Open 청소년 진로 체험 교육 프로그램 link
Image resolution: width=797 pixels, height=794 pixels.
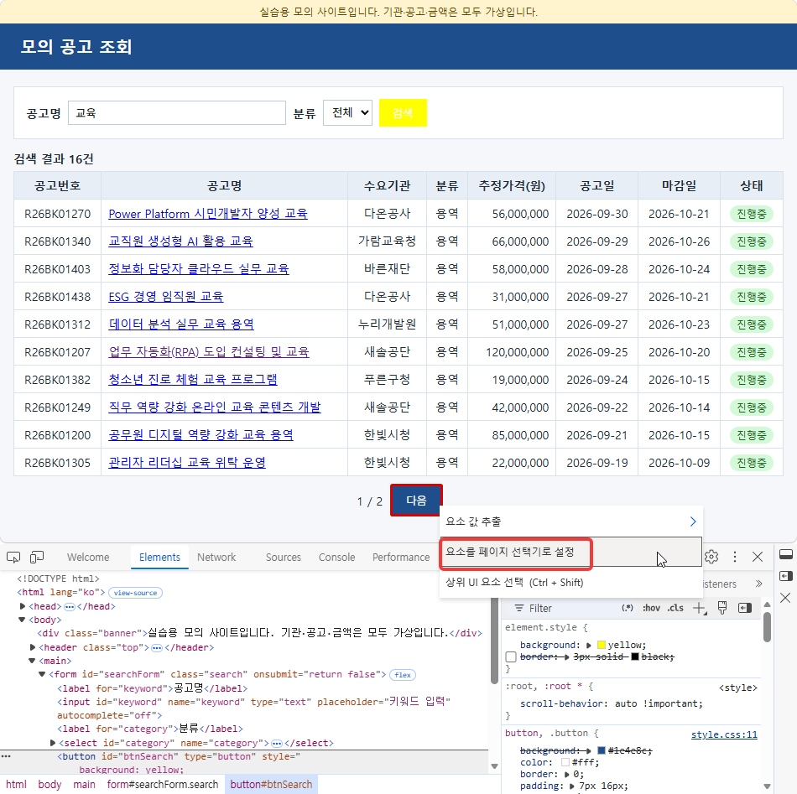(193, 380)
